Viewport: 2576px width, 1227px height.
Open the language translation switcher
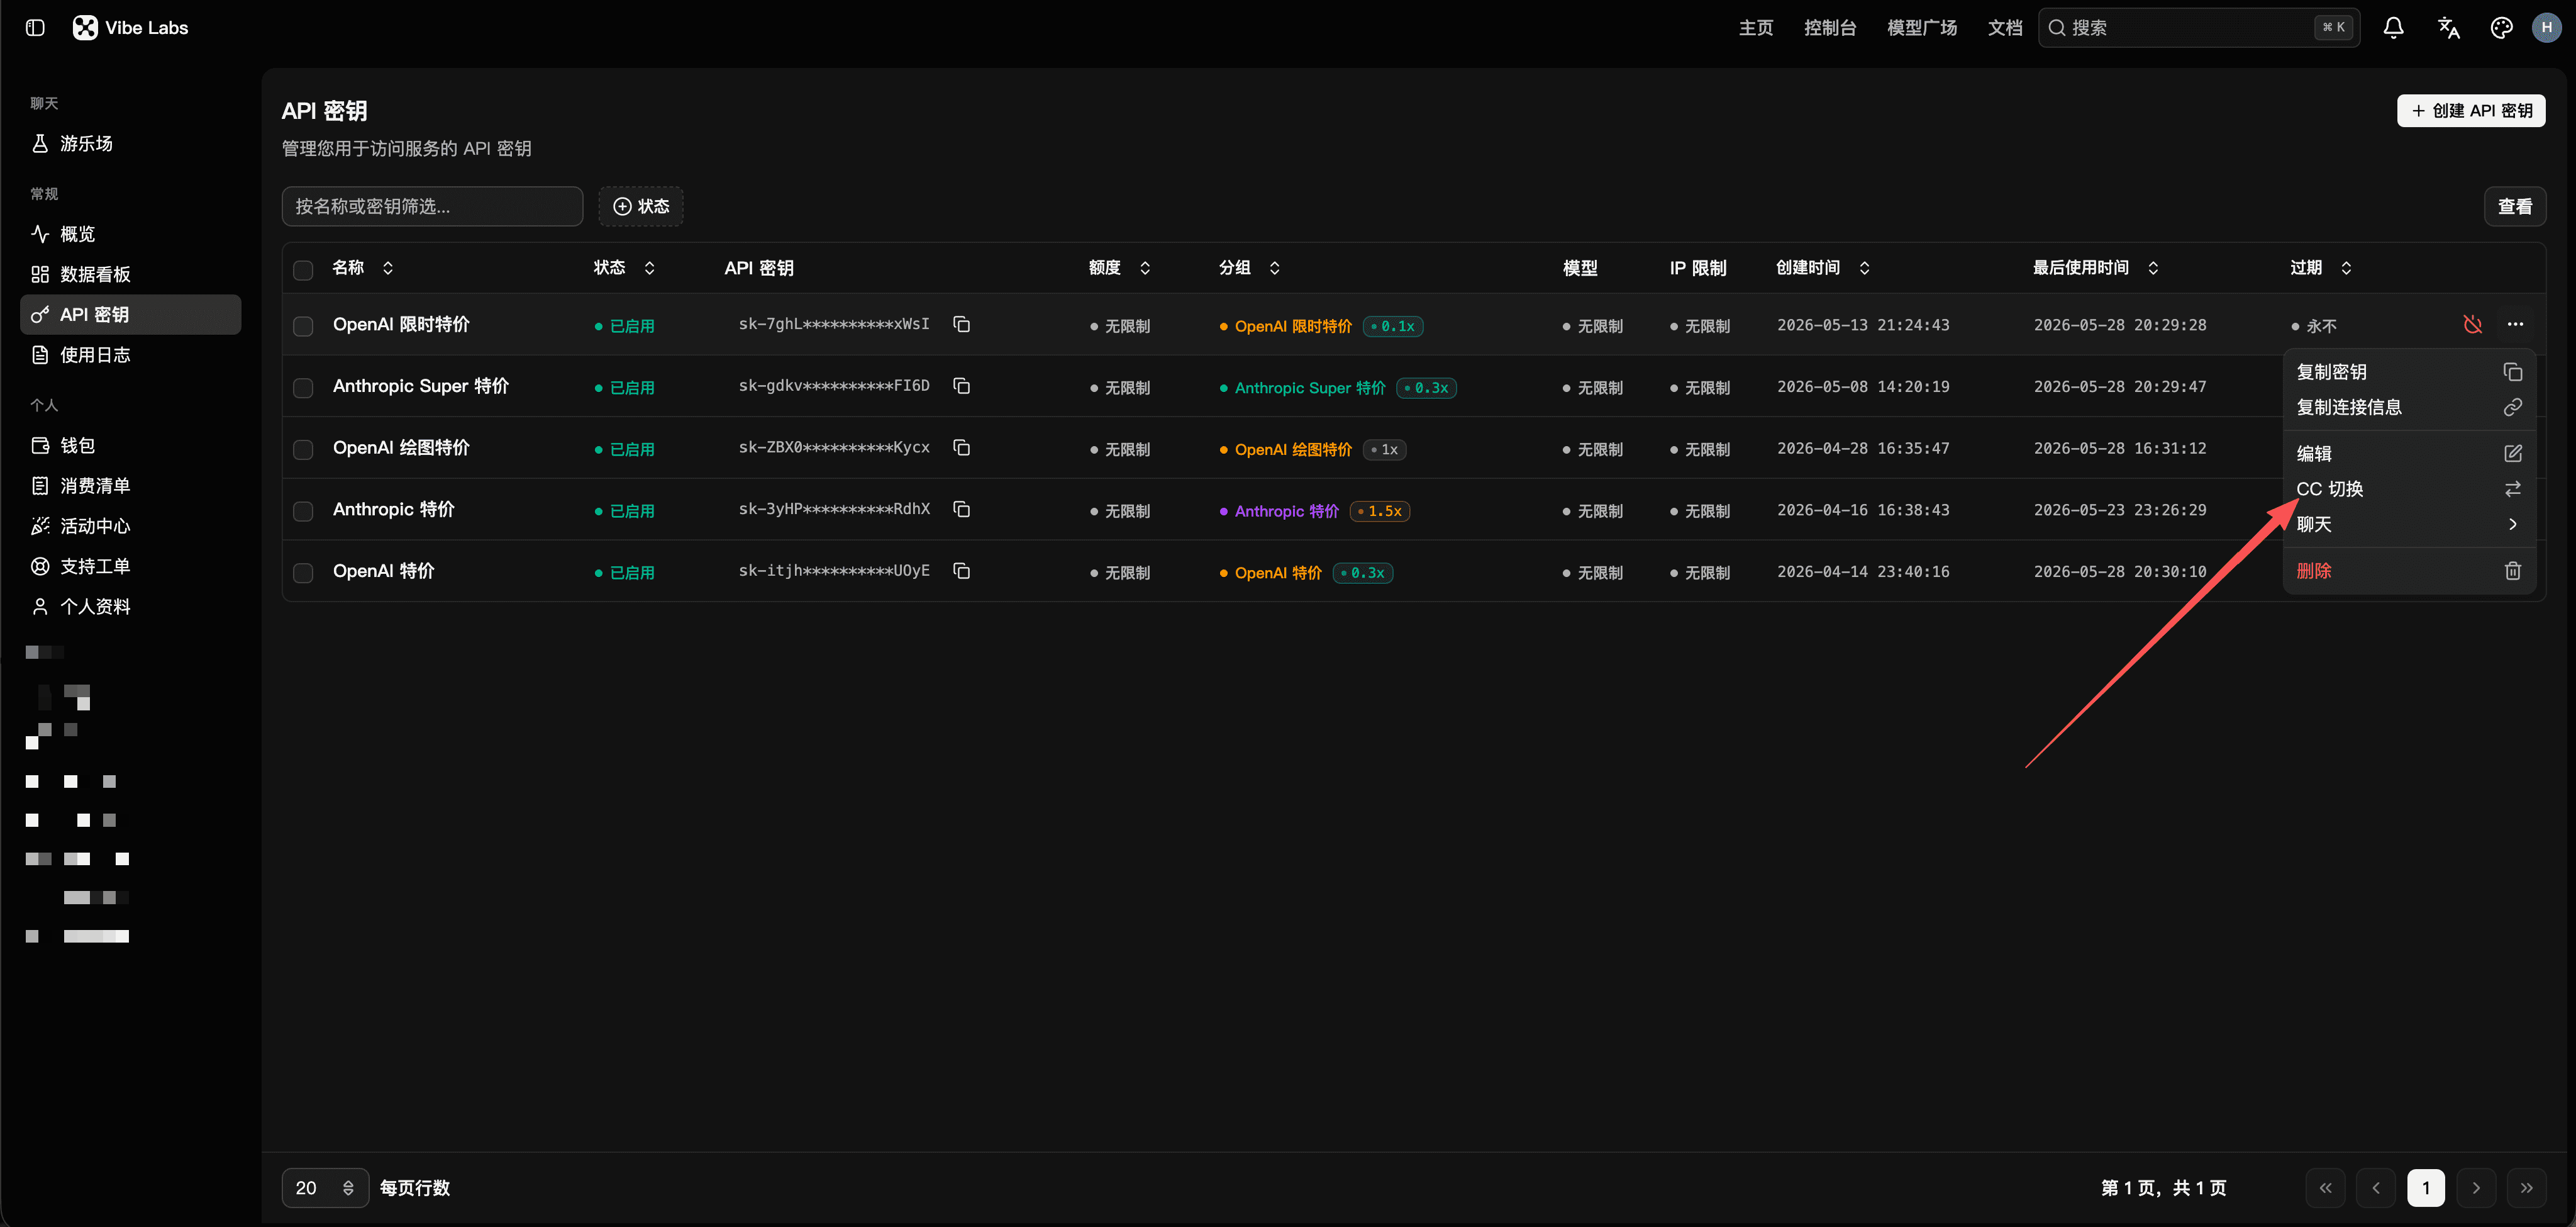(2448, 28)
